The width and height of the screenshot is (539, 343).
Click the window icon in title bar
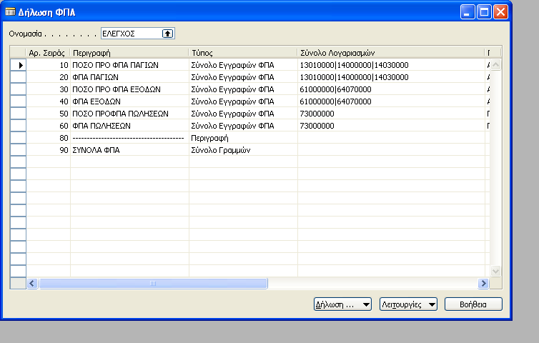tap(10, 12)
